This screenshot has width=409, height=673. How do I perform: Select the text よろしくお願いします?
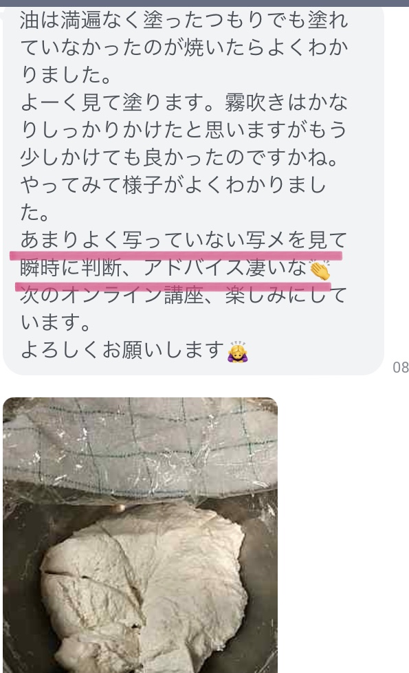pos(123,350)
